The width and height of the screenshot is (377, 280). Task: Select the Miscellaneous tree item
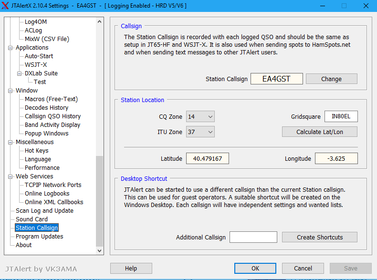click(35, 142)
